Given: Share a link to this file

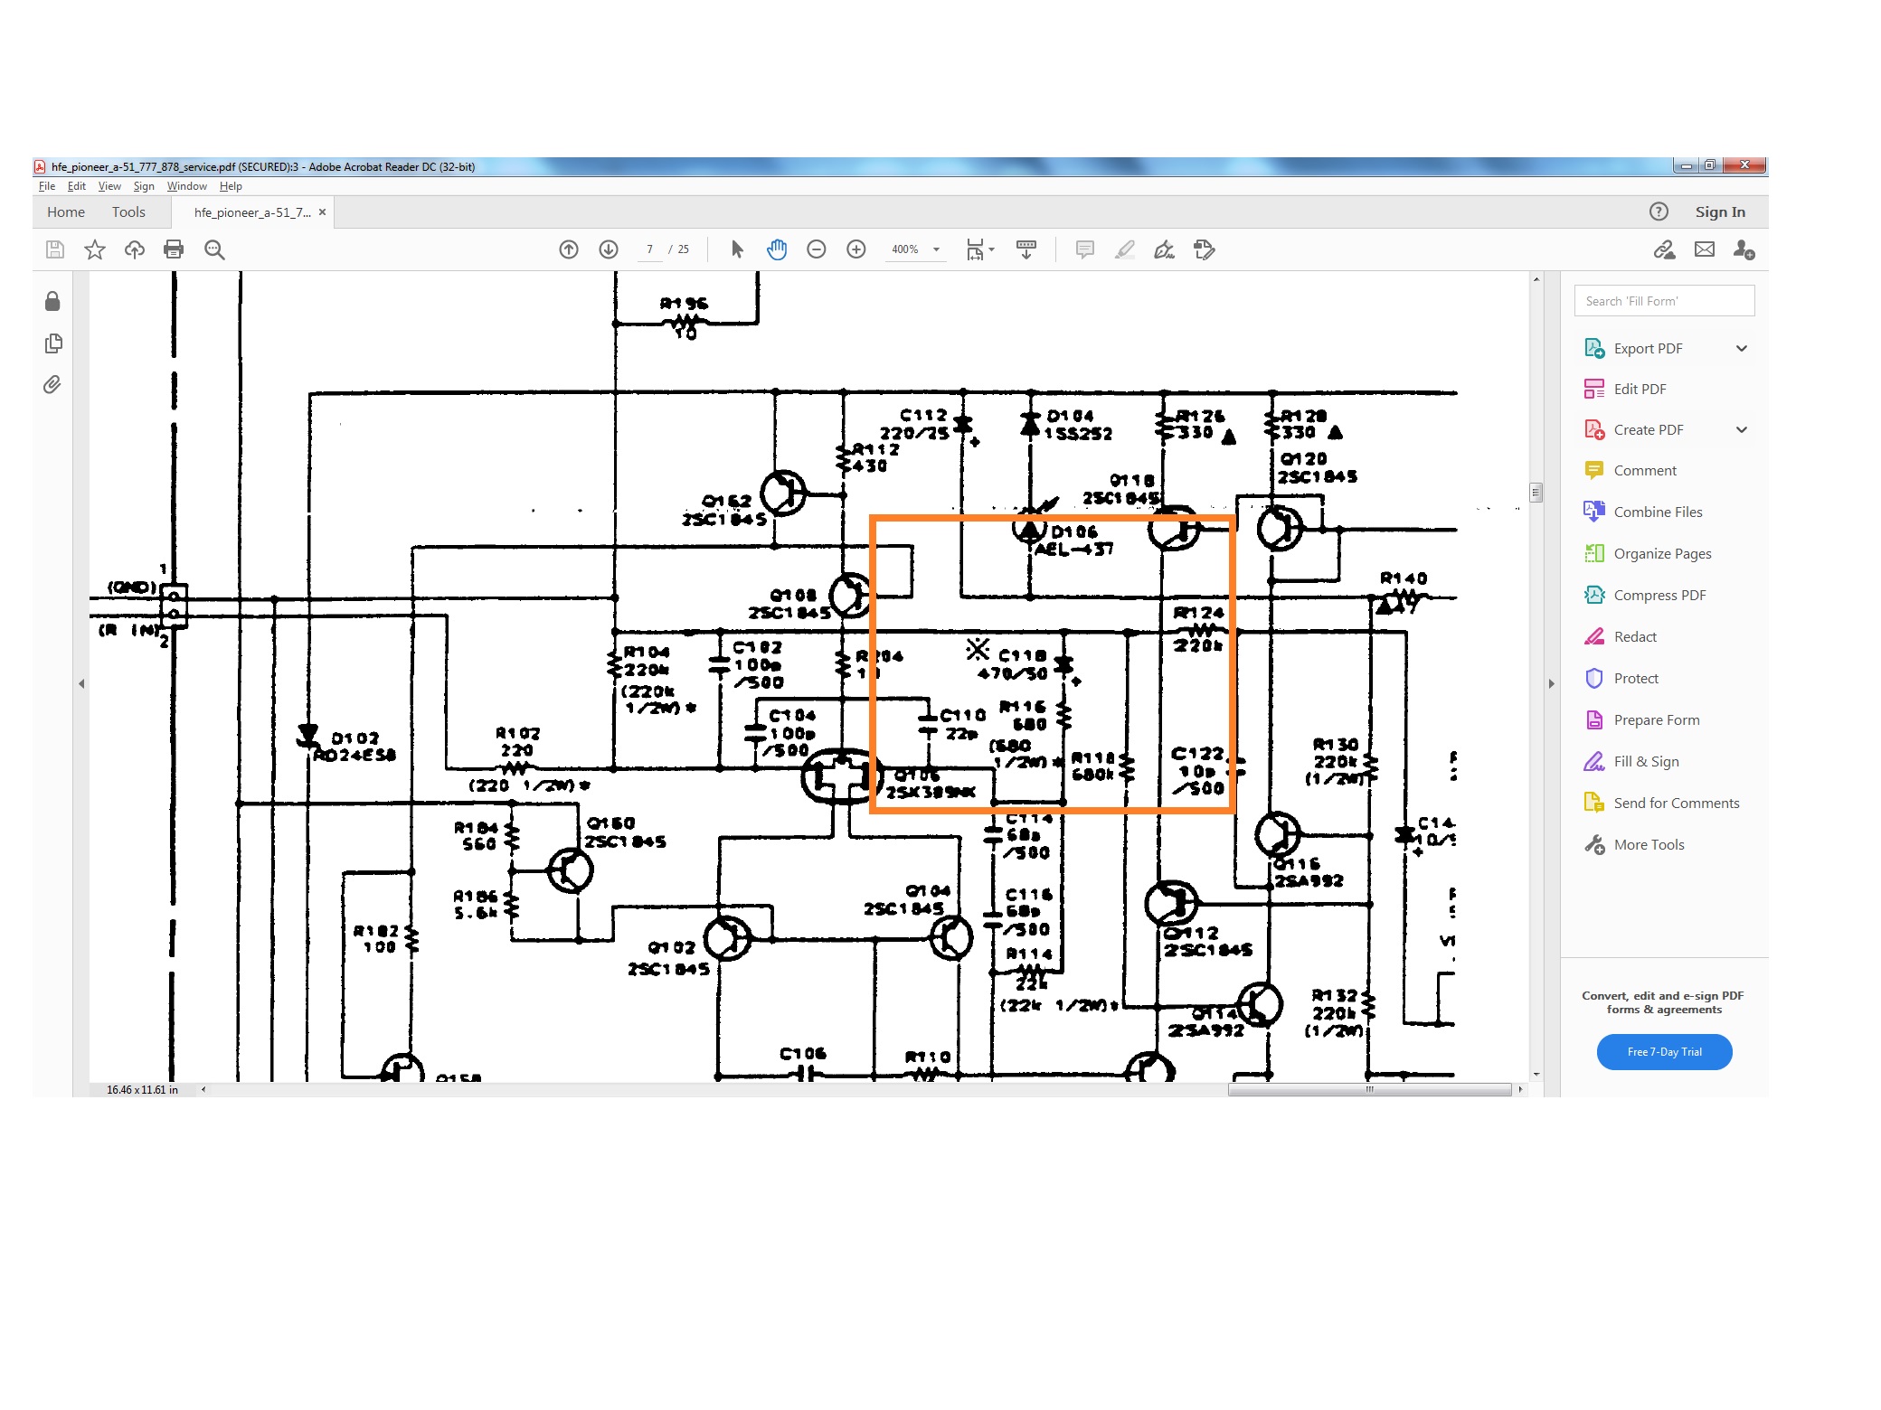Looking at the screenshot, I should pyautogui.click(x=1665, y=249).
